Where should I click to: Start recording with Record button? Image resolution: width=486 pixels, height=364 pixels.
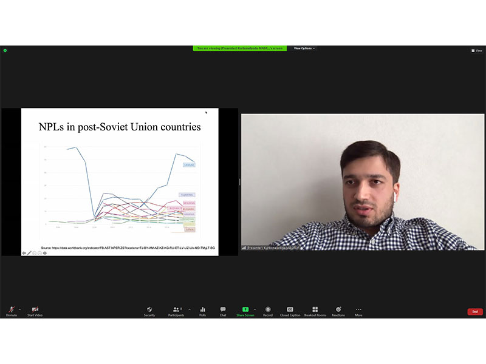point(268,311)
